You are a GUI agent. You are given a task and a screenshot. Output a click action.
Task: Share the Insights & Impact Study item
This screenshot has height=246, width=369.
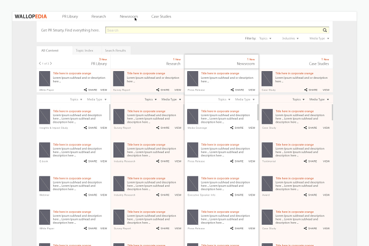pos(91,128)
